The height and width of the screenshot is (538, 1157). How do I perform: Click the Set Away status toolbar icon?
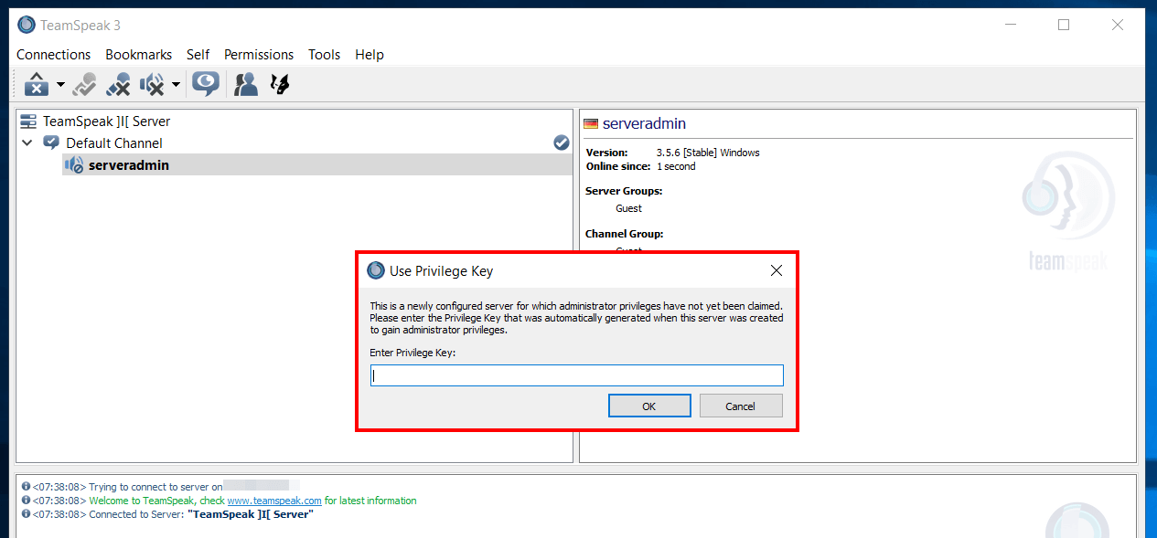tap(36, 85)
